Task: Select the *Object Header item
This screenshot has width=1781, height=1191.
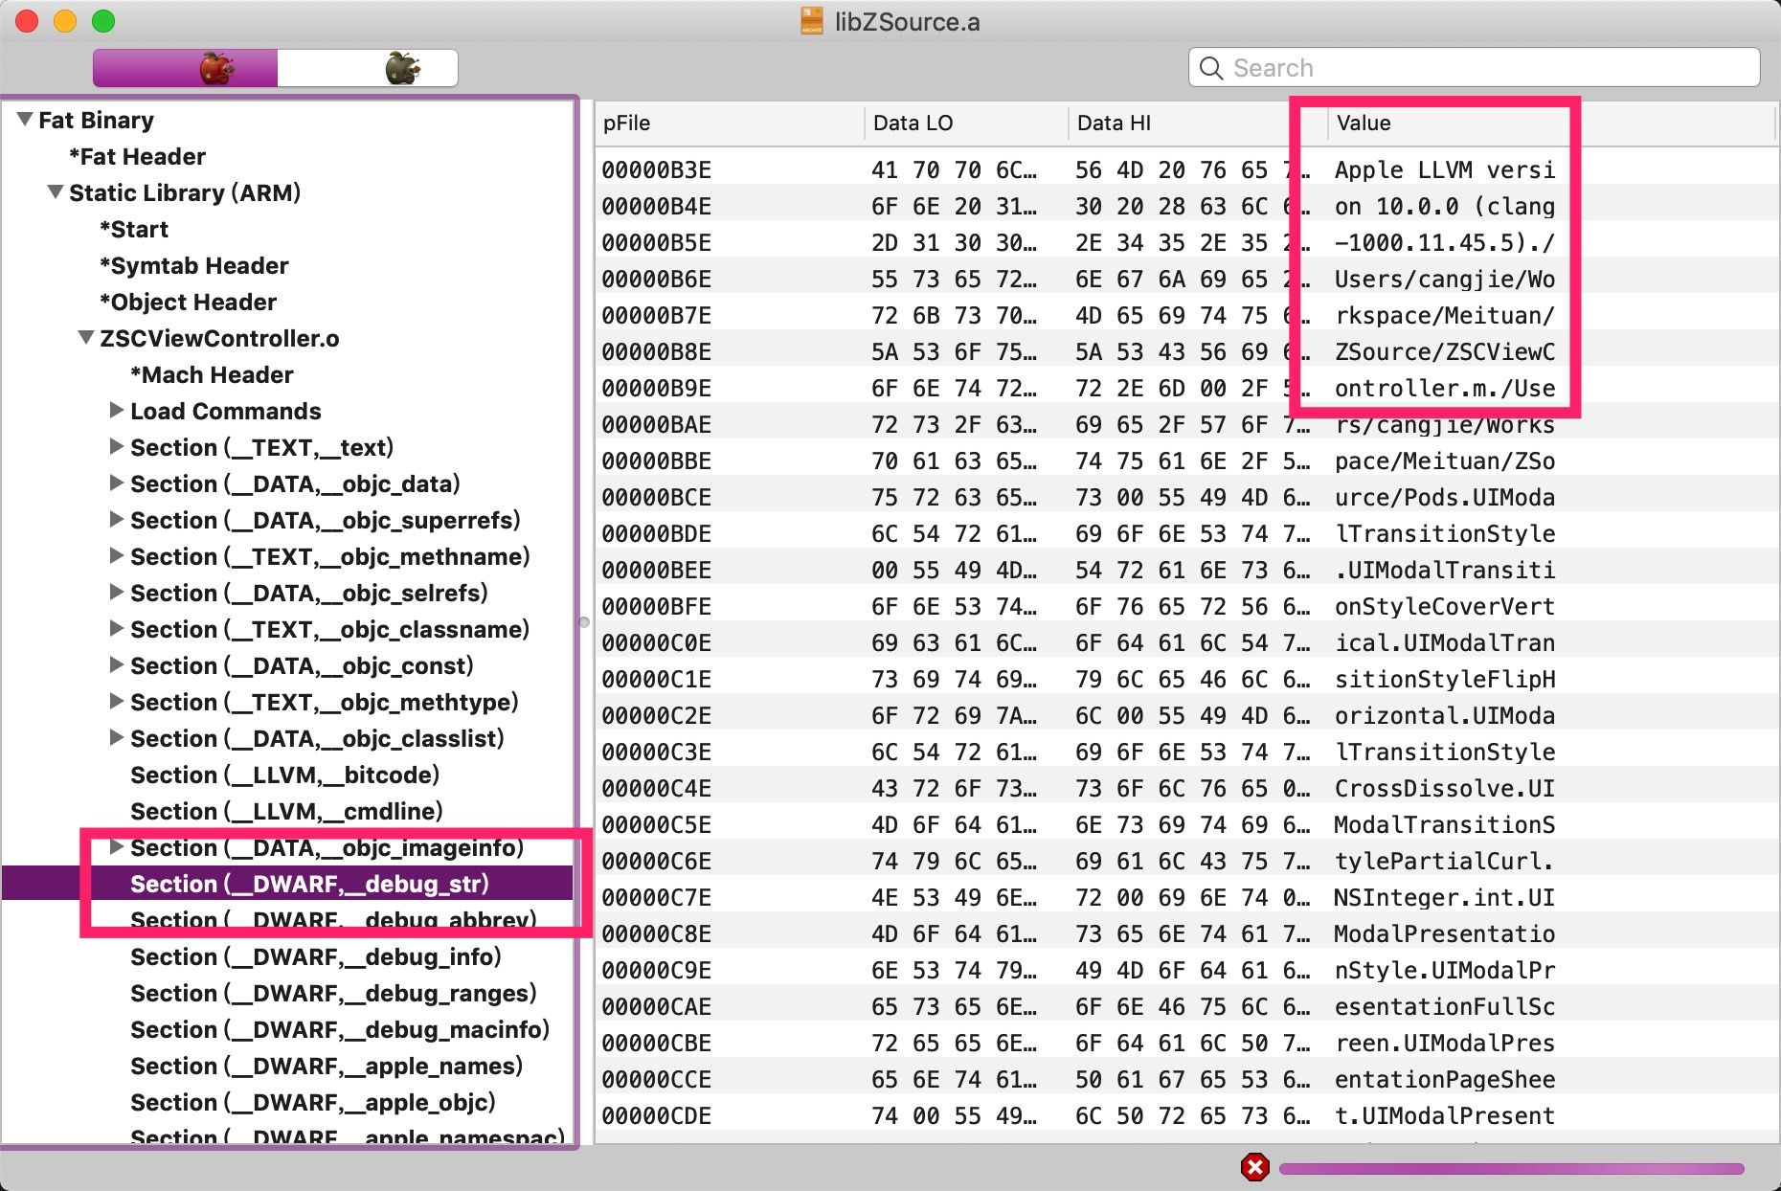Action: [188, 302]
